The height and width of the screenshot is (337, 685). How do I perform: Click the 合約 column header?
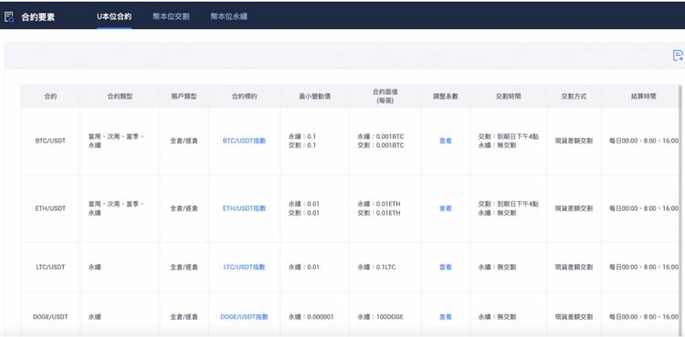[x=50, y=96]
